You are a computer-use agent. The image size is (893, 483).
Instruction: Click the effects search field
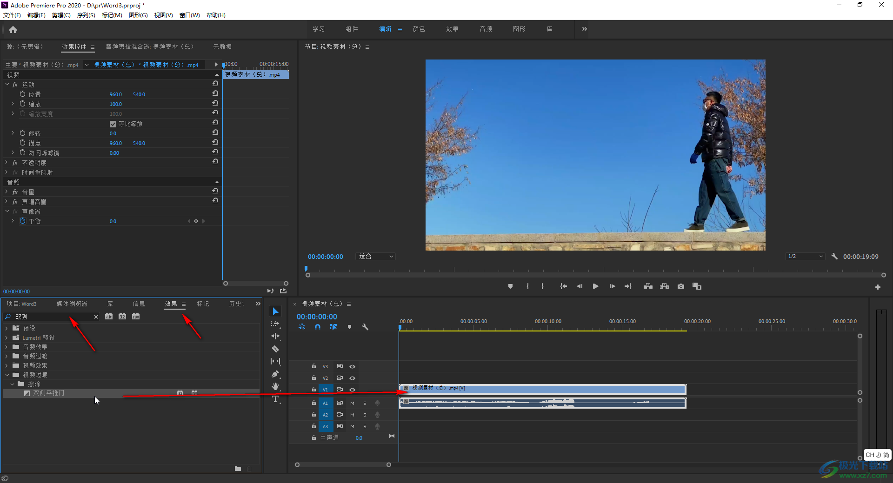[52, 317]
